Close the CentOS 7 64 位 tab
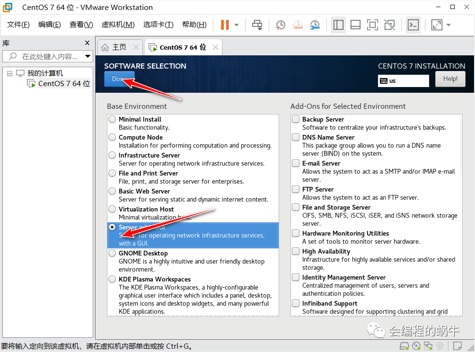475x352 pixels. point(215,47)
